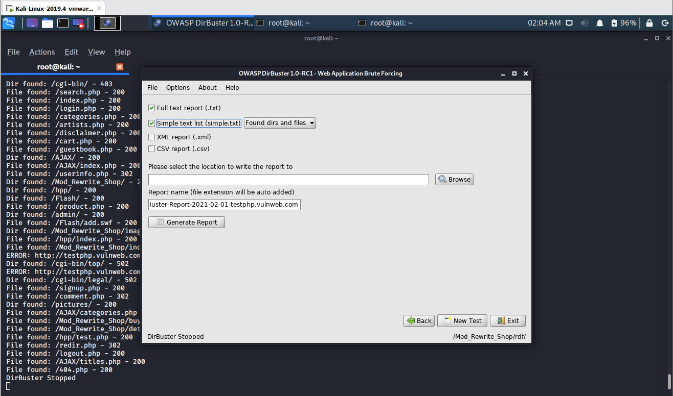Close the DirBuster window
Screen dimensions: 673x396
click(526, 73)
